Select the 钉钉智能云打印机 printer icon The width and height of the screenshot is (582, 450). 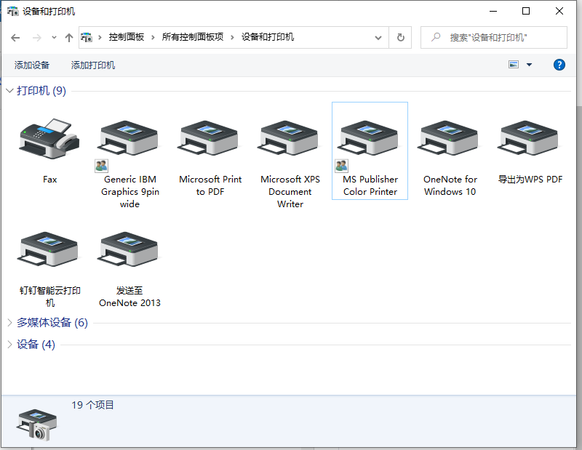tap(49, 251)
